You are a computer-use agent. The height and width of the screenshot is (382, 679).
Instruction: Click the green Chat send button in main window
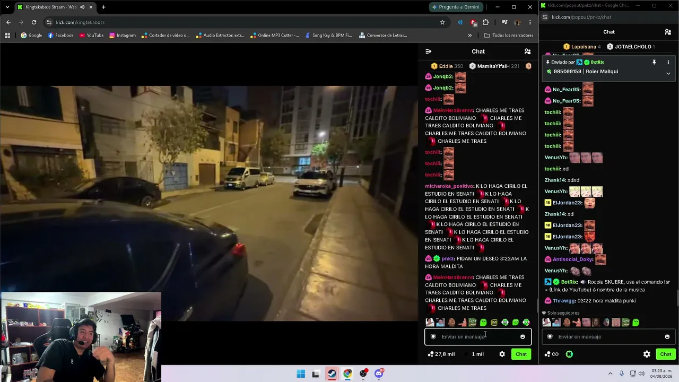click(x=521, y=354)
